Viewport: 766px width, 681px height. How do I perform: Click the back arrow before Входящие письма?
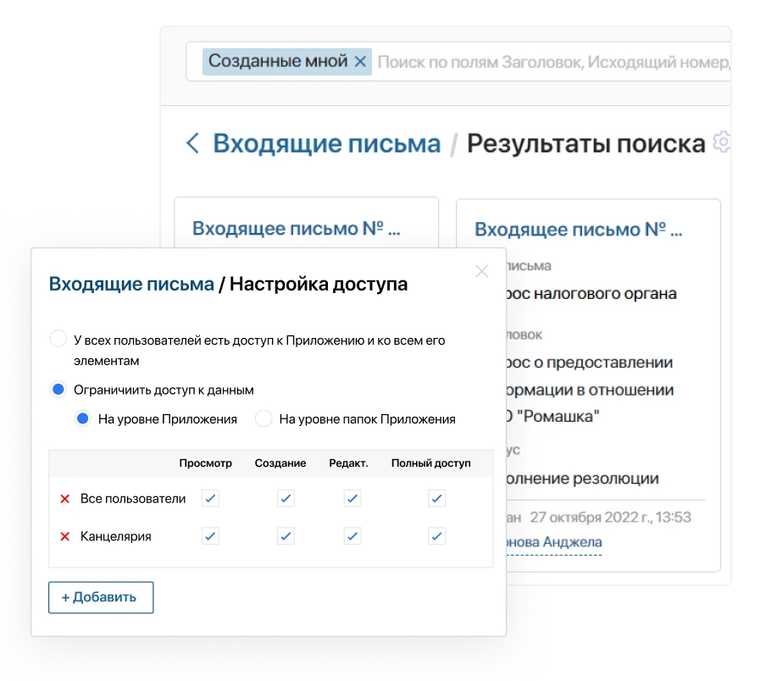click(193, 142)
